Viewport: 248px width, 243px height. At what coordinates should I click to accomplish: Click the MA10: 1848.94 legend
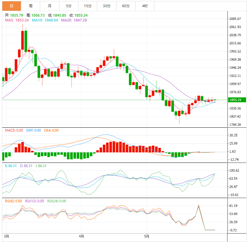[x=45, y=20]
